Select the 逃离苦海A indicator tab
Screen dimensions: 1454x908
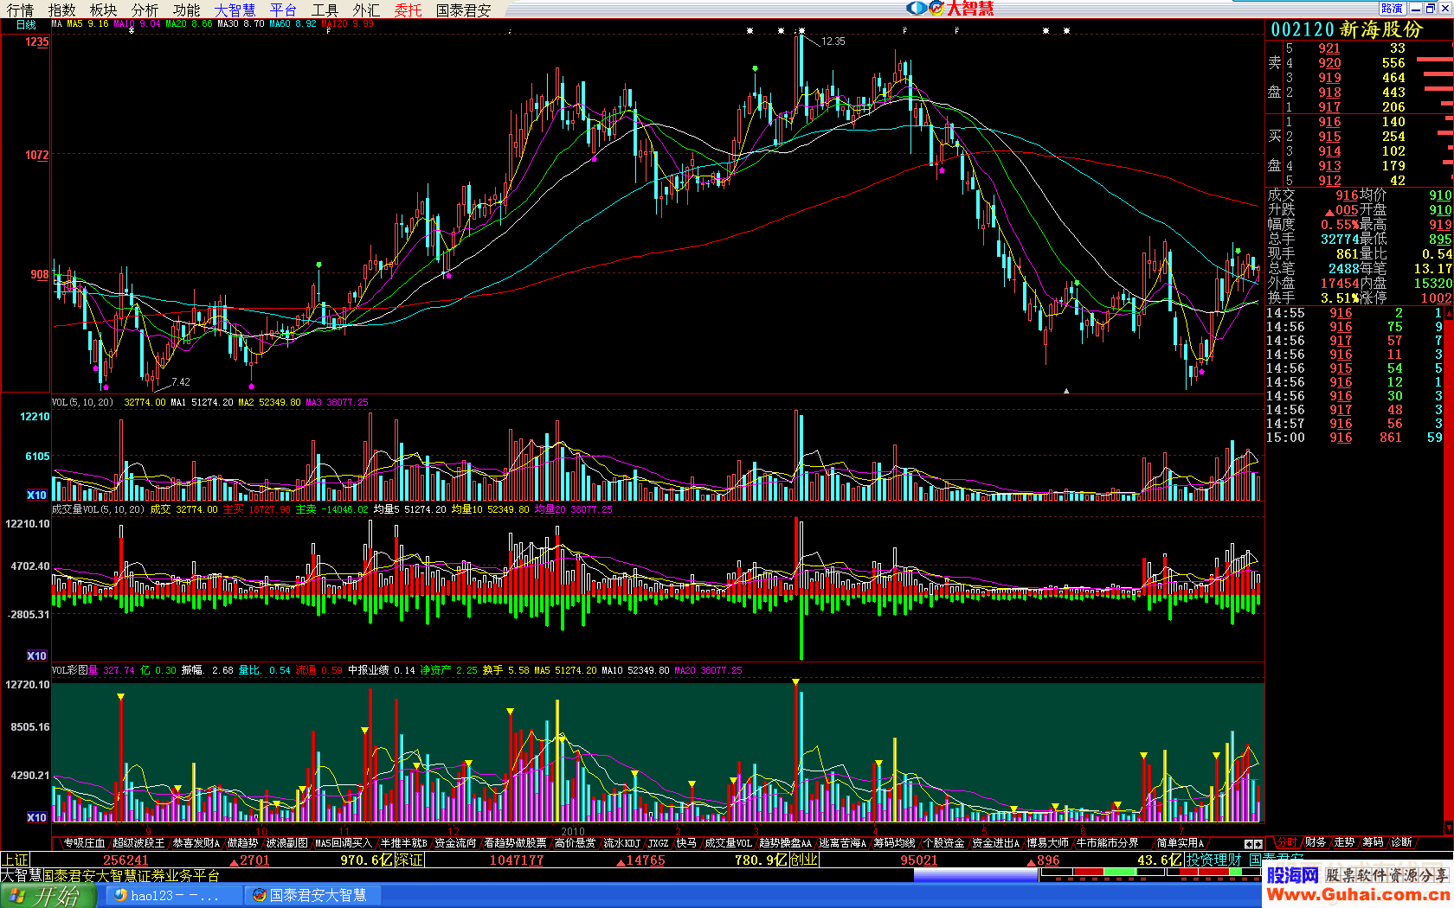[x=843, y=843]
